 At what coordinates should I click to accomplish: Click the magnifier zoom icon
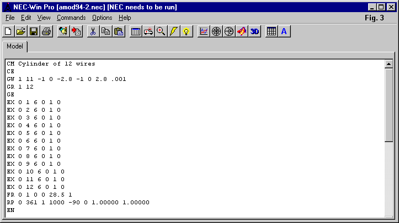point(161,31)
